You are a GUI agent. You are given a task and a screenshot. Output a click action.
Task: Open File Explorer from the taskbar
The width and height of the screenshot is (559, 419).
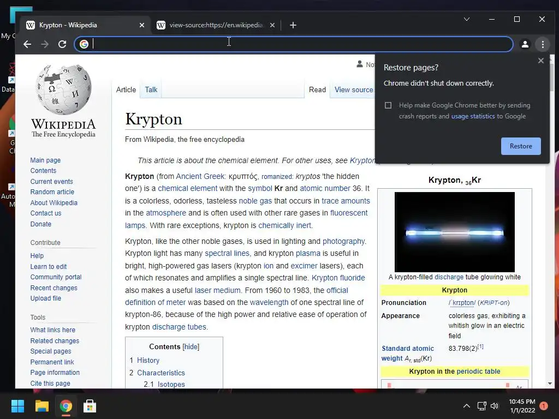(41, 406)
